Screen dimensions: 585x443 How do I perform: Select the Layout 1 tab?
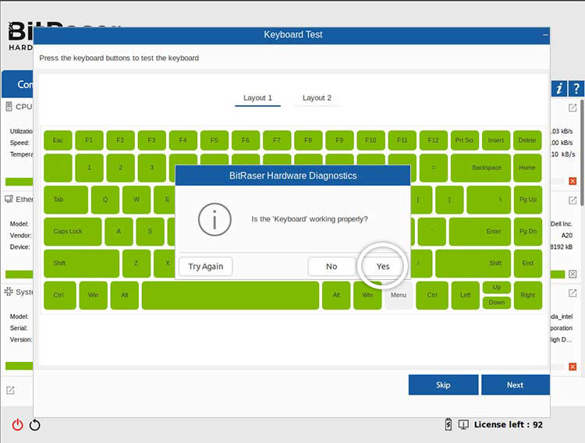tap(257, 98)
